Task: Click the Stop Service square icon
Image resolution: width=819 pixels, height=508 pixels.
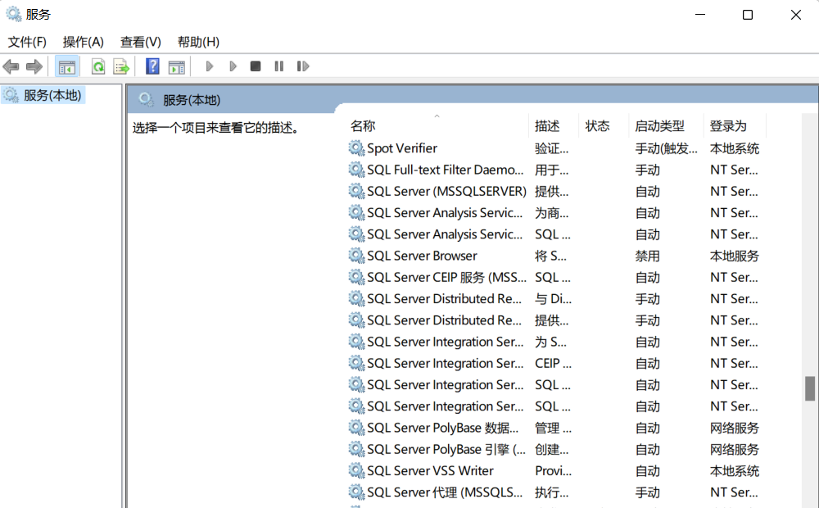Action: pyautogui.click(x=256, y=66)
